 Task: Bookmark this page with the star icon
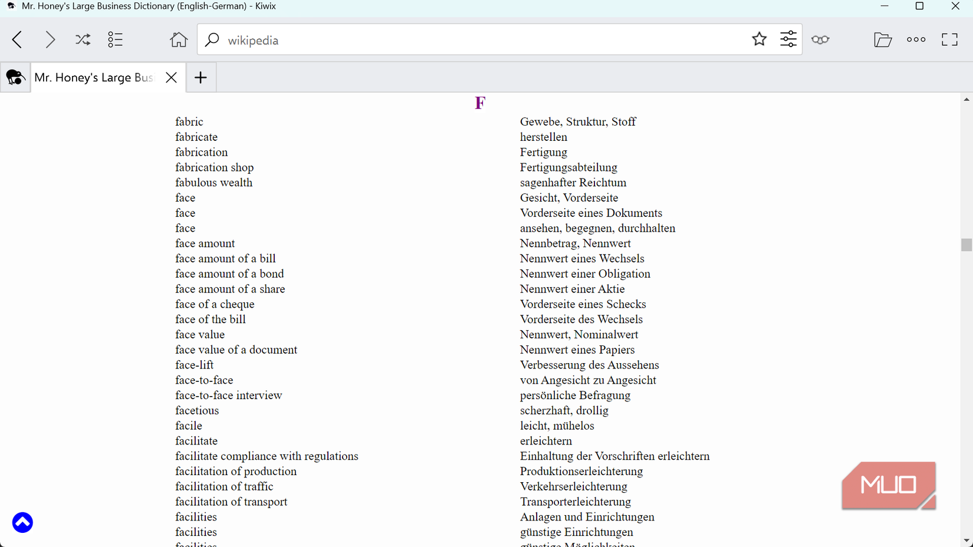point(759,39)
